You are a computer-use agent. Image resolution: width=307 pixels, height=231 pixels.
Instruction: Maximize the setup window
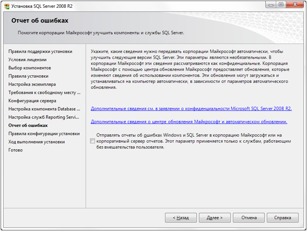pyautogui.click(x=281, y=5)
